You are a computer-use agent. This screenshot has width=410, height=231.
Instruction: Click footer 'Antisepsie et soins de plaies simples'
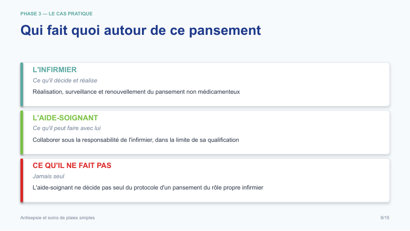pyautogui.click(x=57, y=218)
